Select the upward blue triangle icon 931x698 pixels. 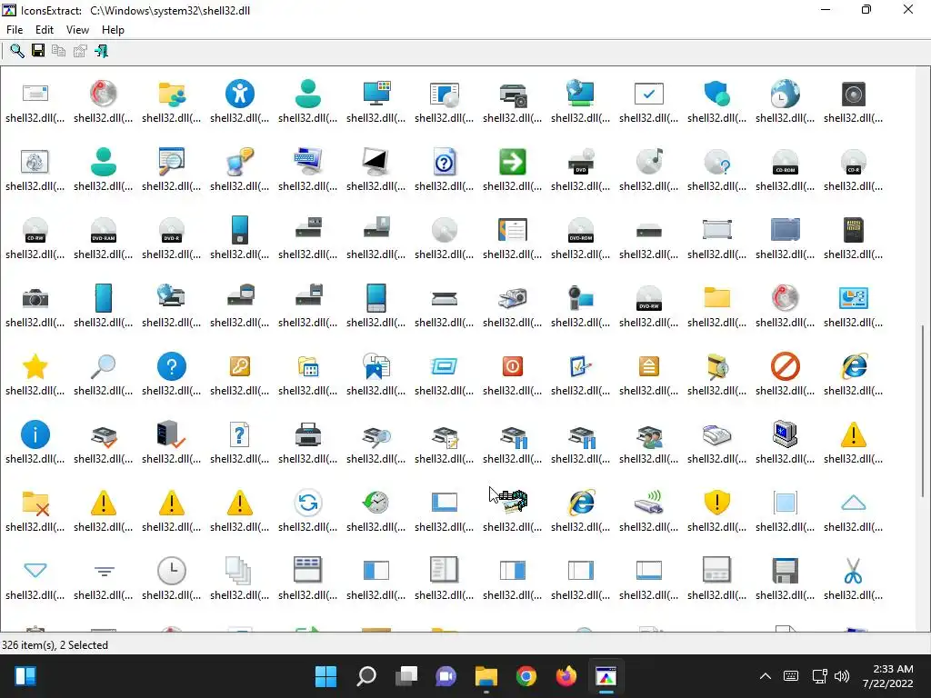coord(853,504)
